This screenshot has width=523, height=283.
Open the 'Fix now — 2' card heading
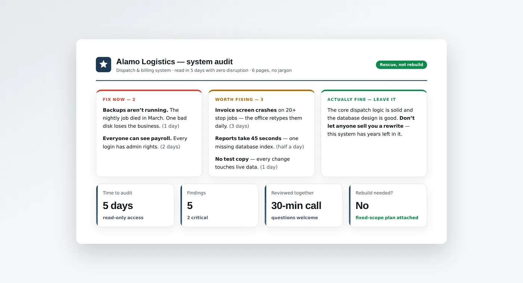(x=119, y=100)
